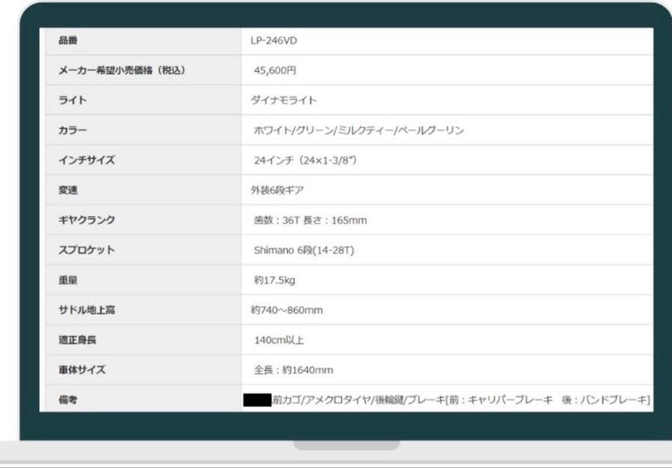Click the メーカー希望小売価格 (税込) label
Image resolution: width=672 pixels, height=468 pixels.
tap(122, 71)
